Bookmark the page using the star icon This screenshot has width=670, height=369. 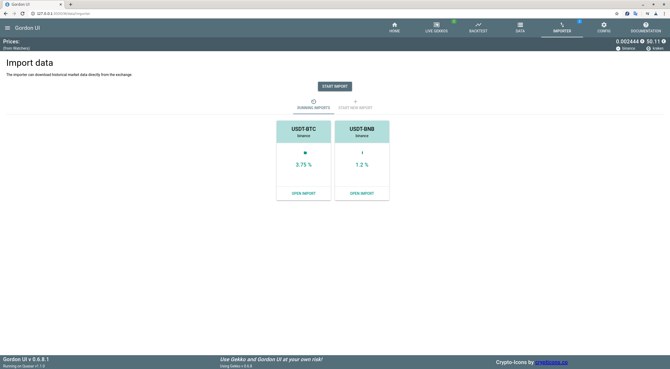[617, 13]
